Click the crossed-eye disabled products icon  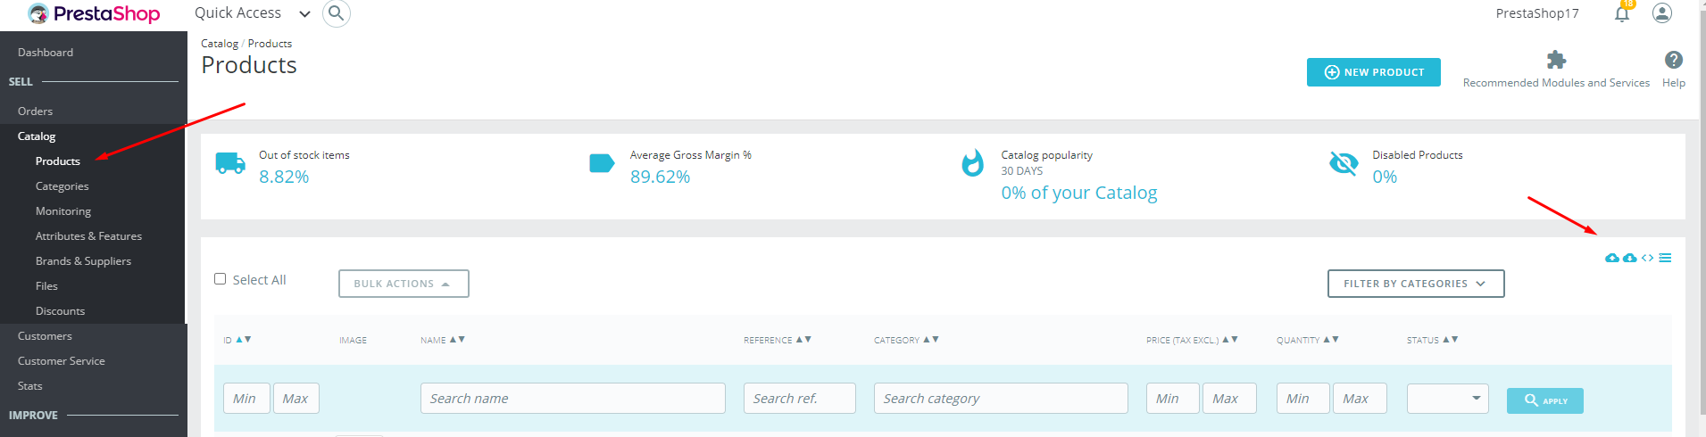[x=1344, y=163]
